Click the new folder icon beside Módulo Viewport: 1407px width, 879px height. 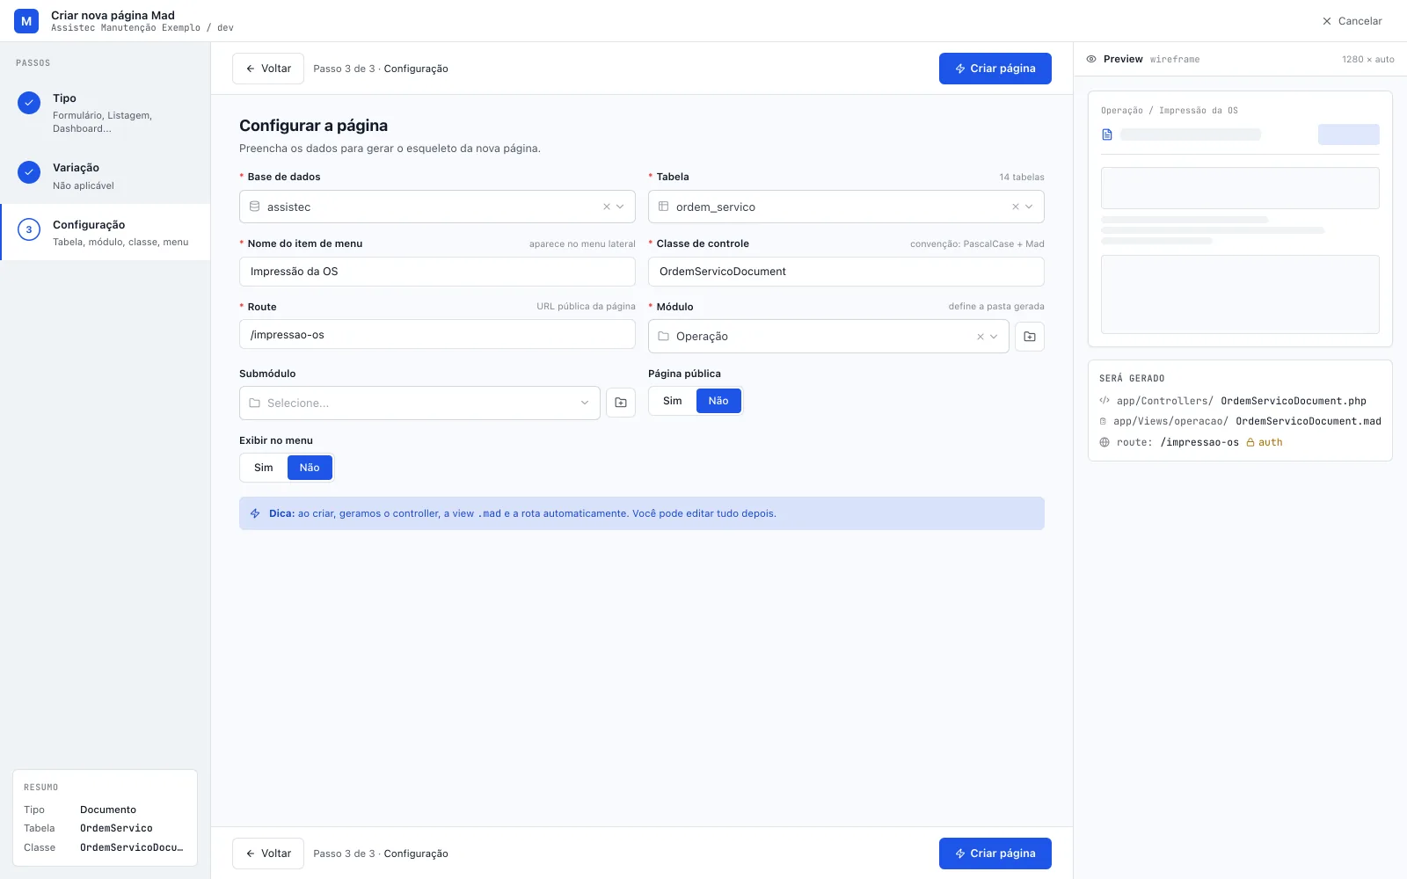(x=1030, y=337)
